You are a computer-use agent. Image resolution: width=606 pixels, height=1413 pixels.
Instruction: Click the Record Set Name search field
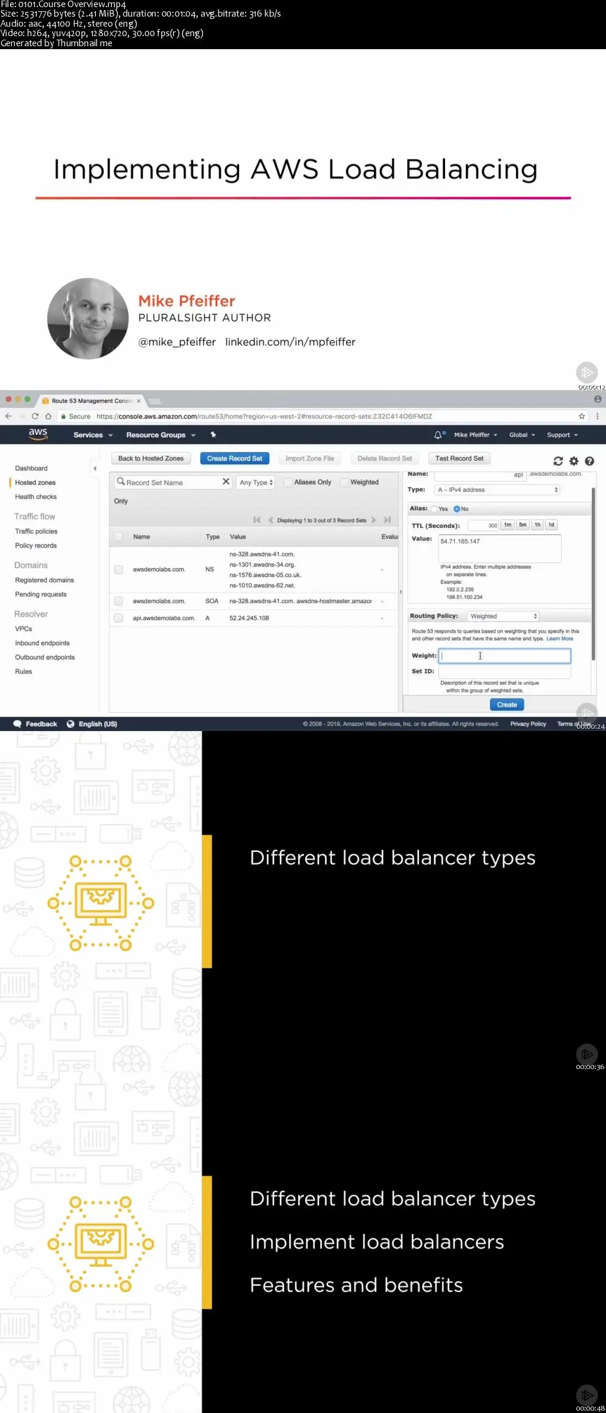tap(172, 482)
